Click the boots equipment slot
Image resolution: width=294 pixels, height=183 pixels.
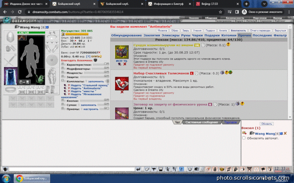(x=52, y=90)
